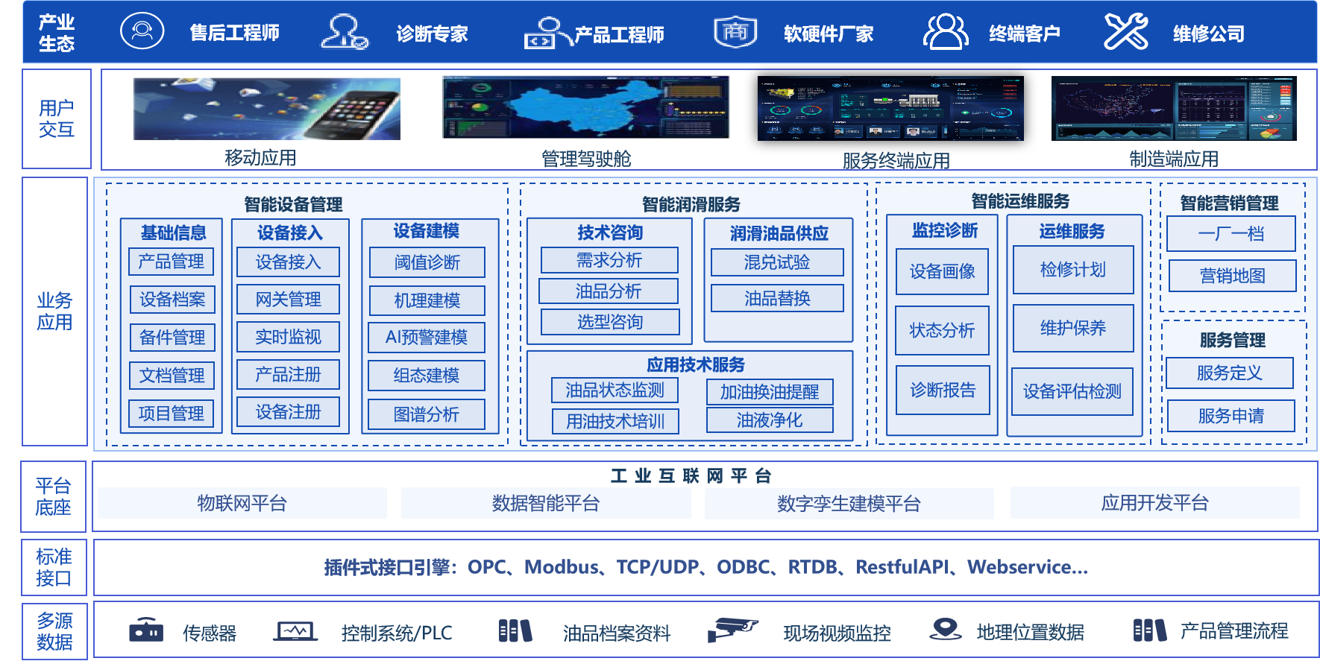Click the 插件式接口引擎 protocol text bar
The width and height of the screenshot is (1320, 661).
[705, 568]
